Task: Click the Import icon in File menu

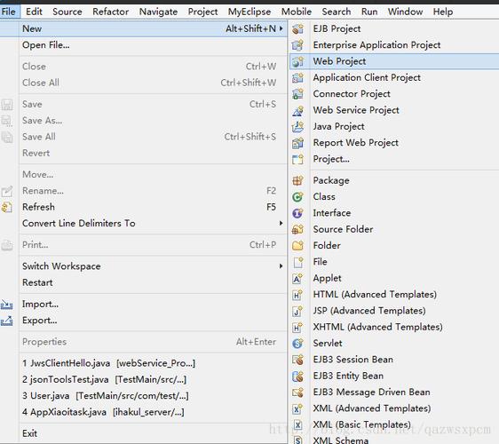Action: [x=7, y=305]
